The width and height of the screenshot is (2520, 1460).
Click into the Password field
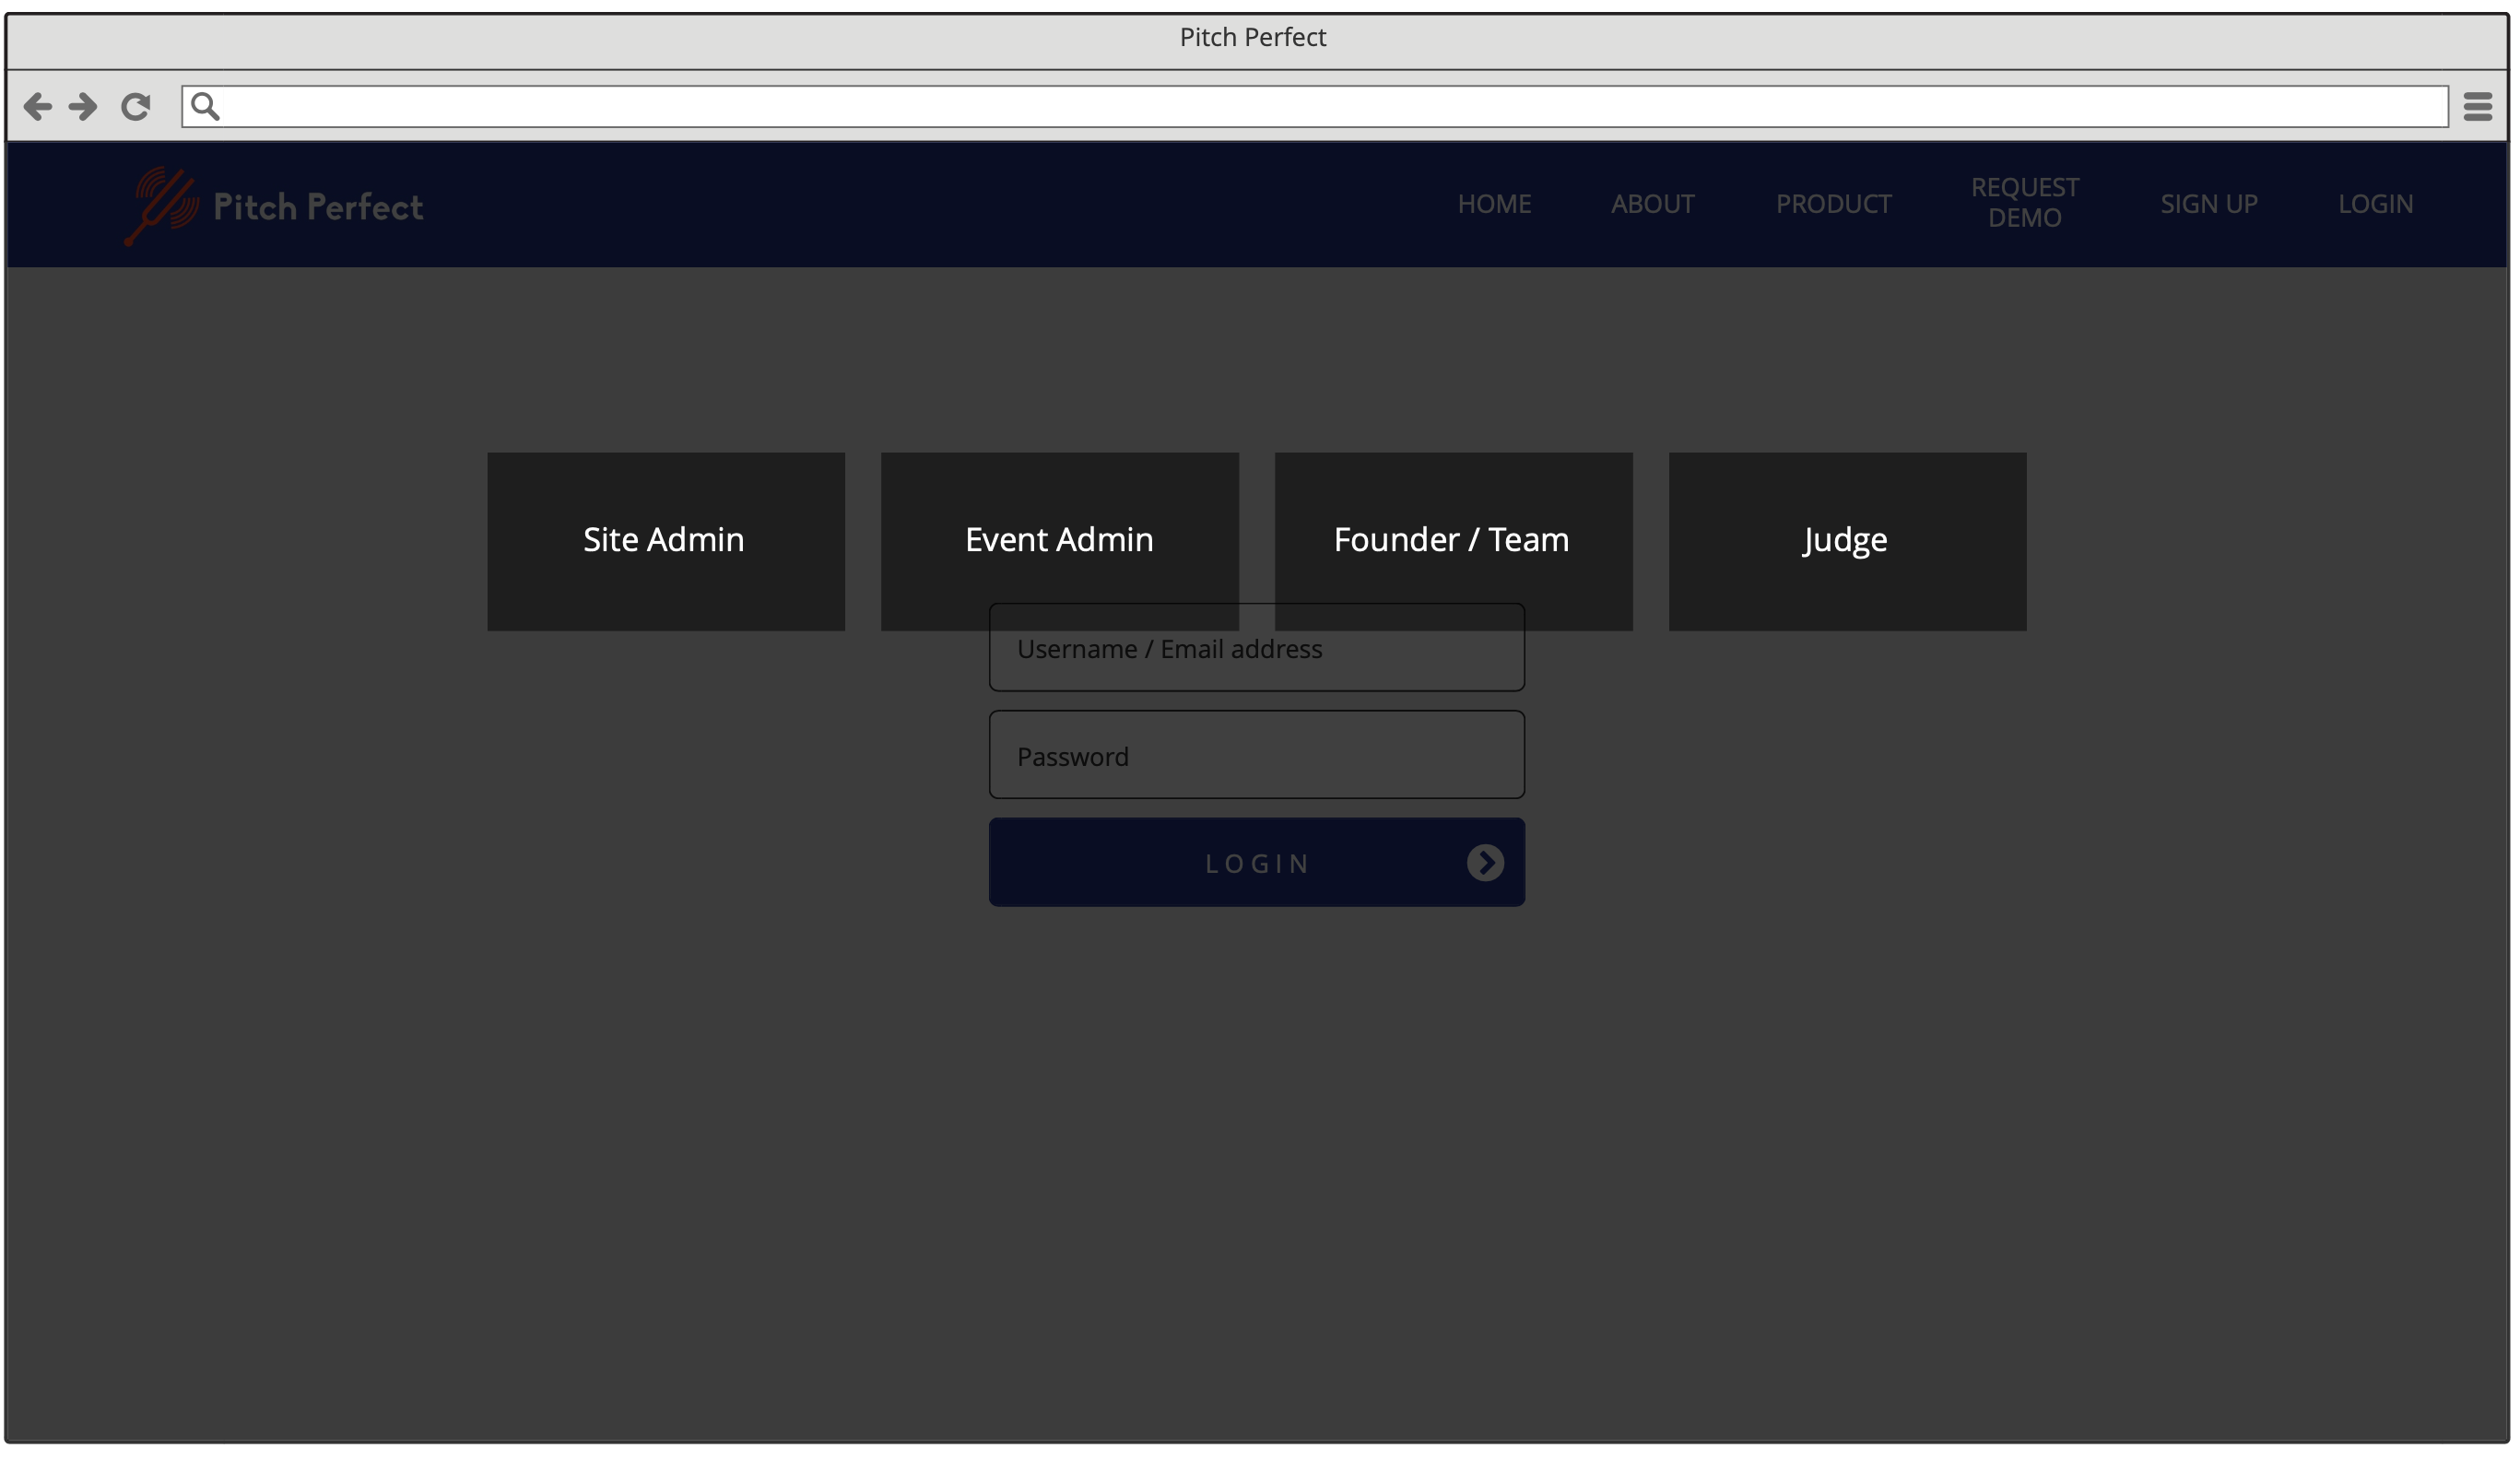1256,755
